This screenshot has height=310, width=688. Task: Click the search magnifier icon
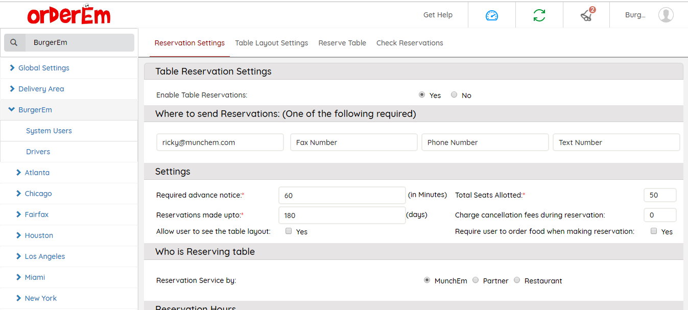[14, 43]
